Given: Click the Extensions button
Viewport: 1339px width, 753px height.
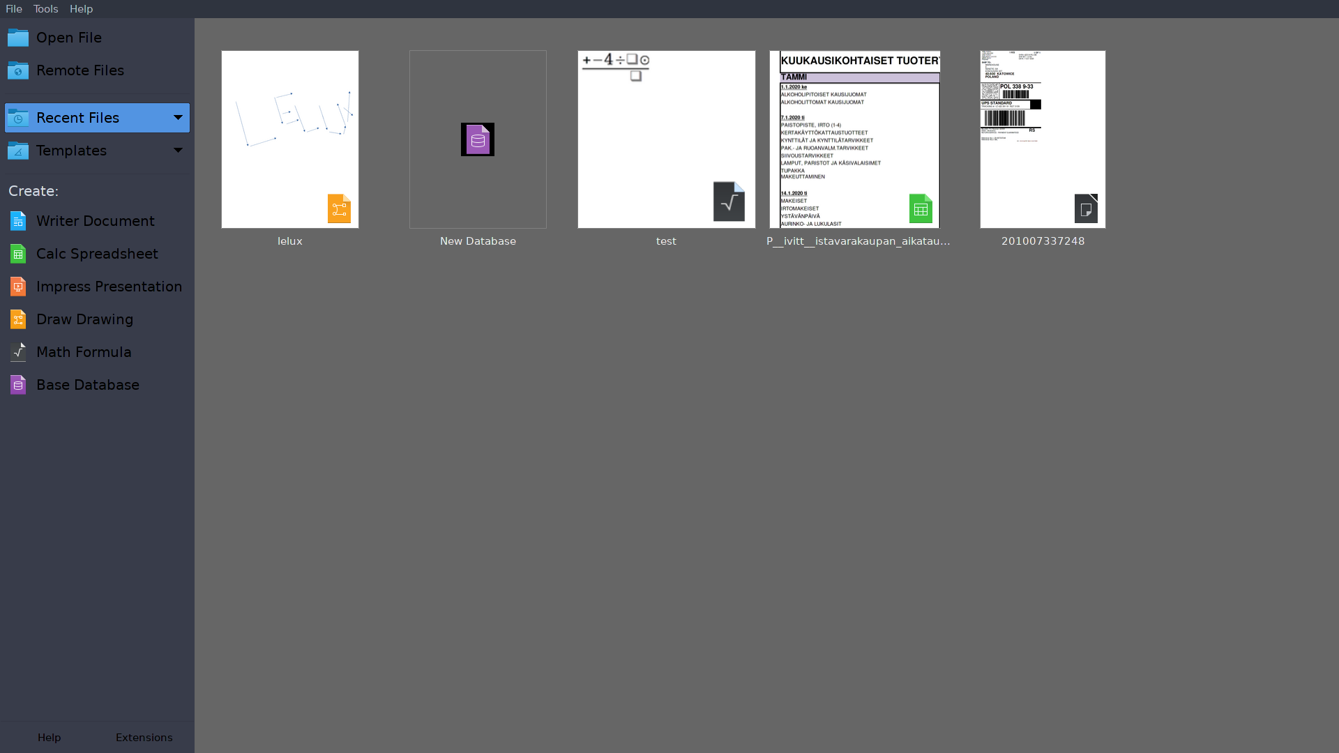Looking at the screenshot, I should 144,738.
